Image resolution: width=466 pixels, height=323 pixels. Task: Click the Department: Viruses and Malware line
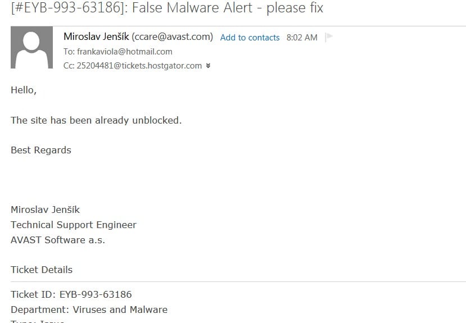[89, 310]
